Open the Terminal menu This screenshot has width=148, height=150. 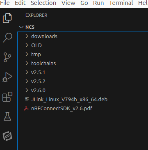pyautogui.click(x=121, y=3)
